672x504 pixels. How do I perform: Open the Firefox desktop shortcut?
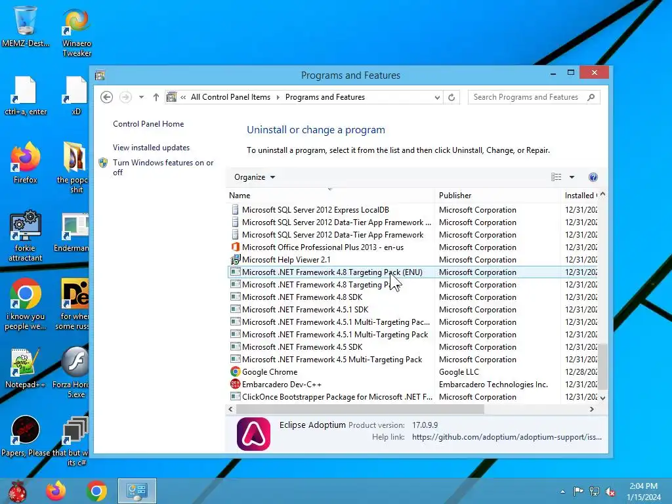(26, 163)
